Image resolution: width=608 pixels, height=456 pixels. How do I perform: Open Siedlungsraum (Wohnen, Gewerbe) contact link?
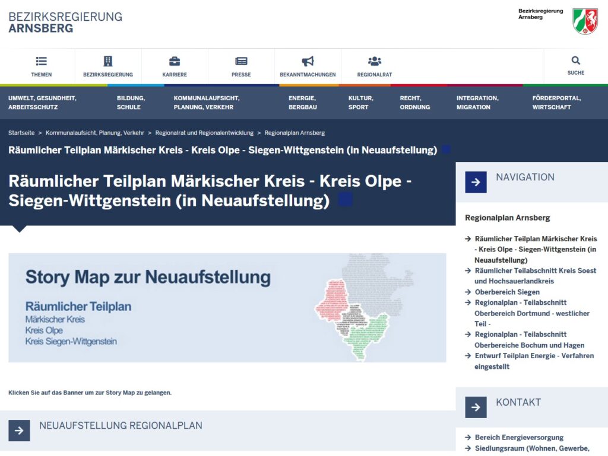(x=531, y=448)
